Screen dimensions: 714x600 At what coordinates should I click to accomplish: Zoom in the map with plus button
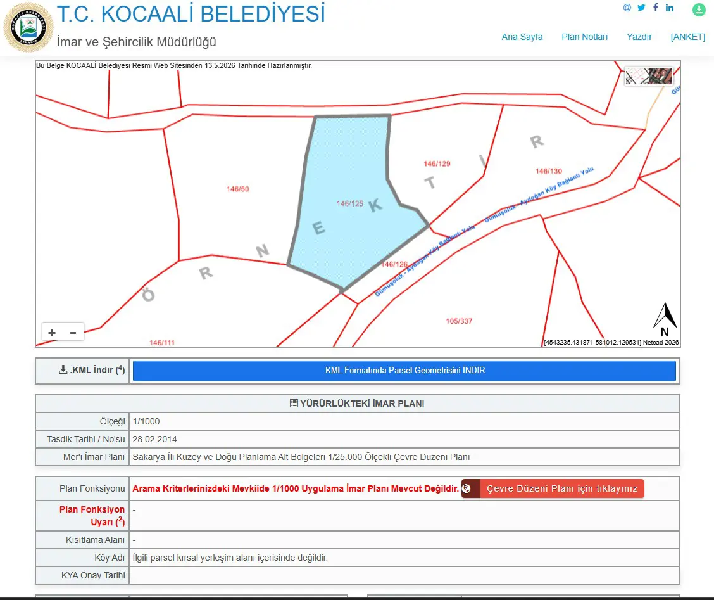pos(52,333)
